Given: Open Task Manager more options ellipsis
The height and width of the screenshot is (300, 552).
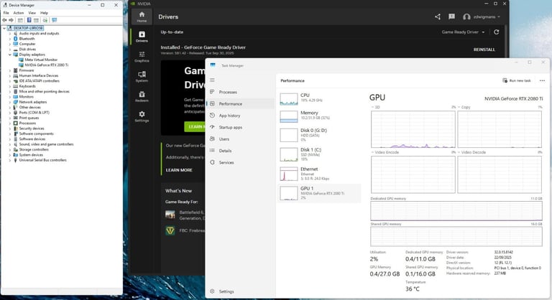Looking at the screenshot, I should (x=542, y=80).
